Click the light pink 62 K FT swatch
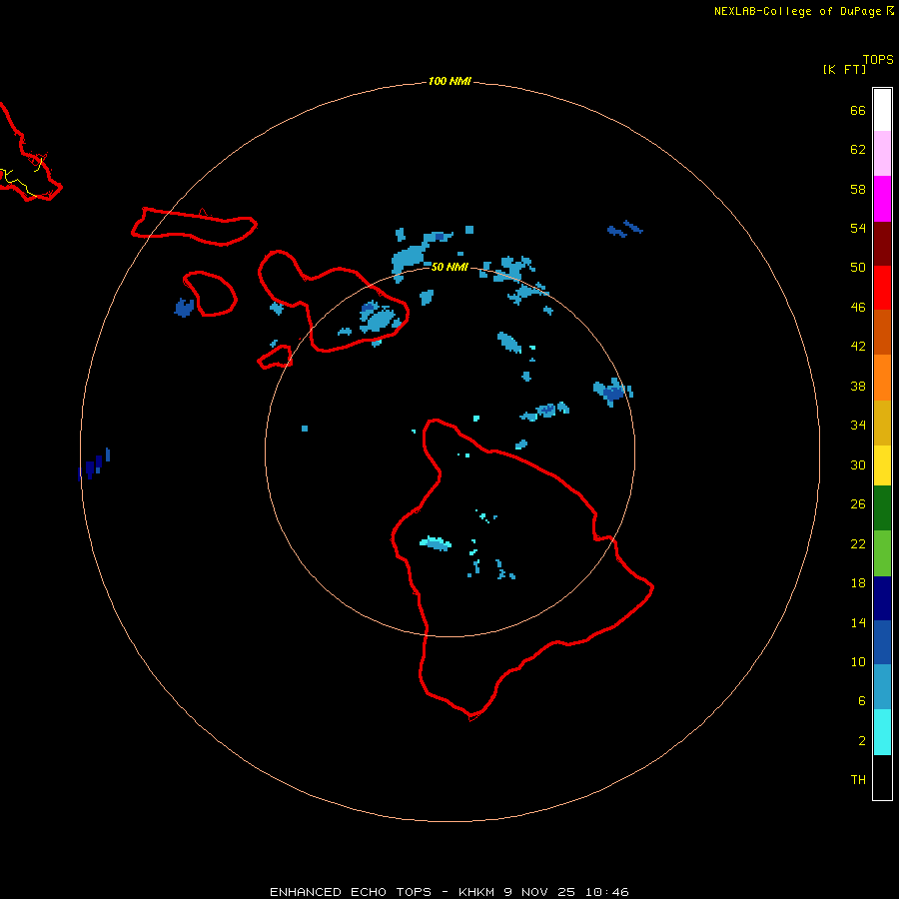 (882, 154)
